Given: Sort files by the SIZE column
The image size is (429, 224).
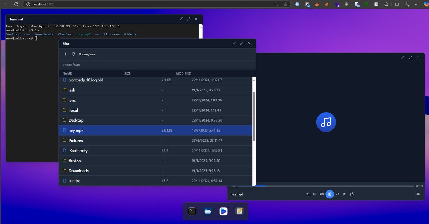Looking at the screenshot, I should click(128, 73).
